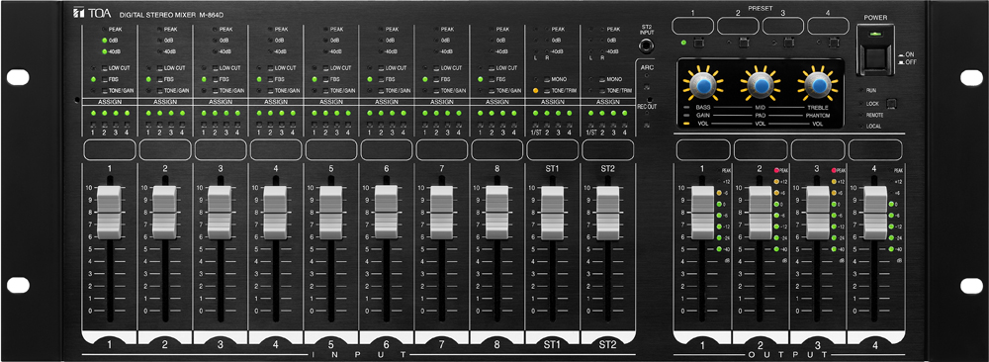
Task: Click the blue MID/PAD/VOL rotary knob
Action: [x=762, y=84]
